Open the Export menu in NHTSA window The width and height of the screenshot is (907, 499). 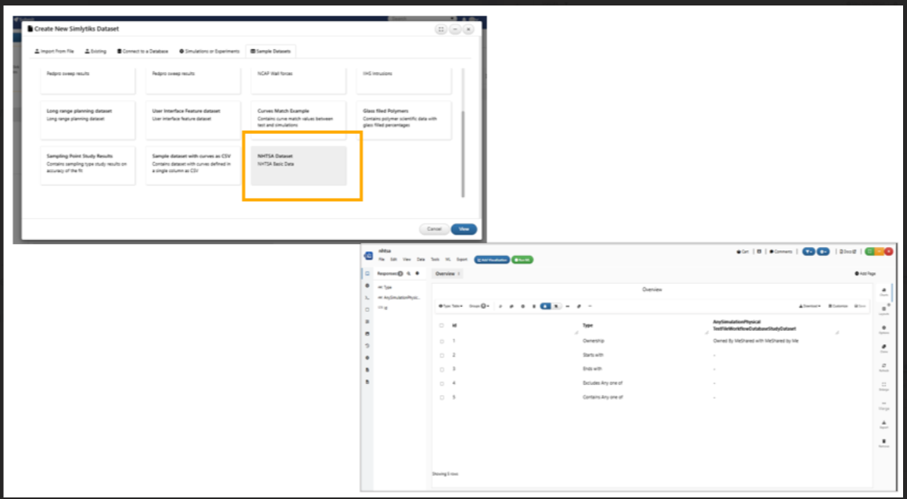461,260
